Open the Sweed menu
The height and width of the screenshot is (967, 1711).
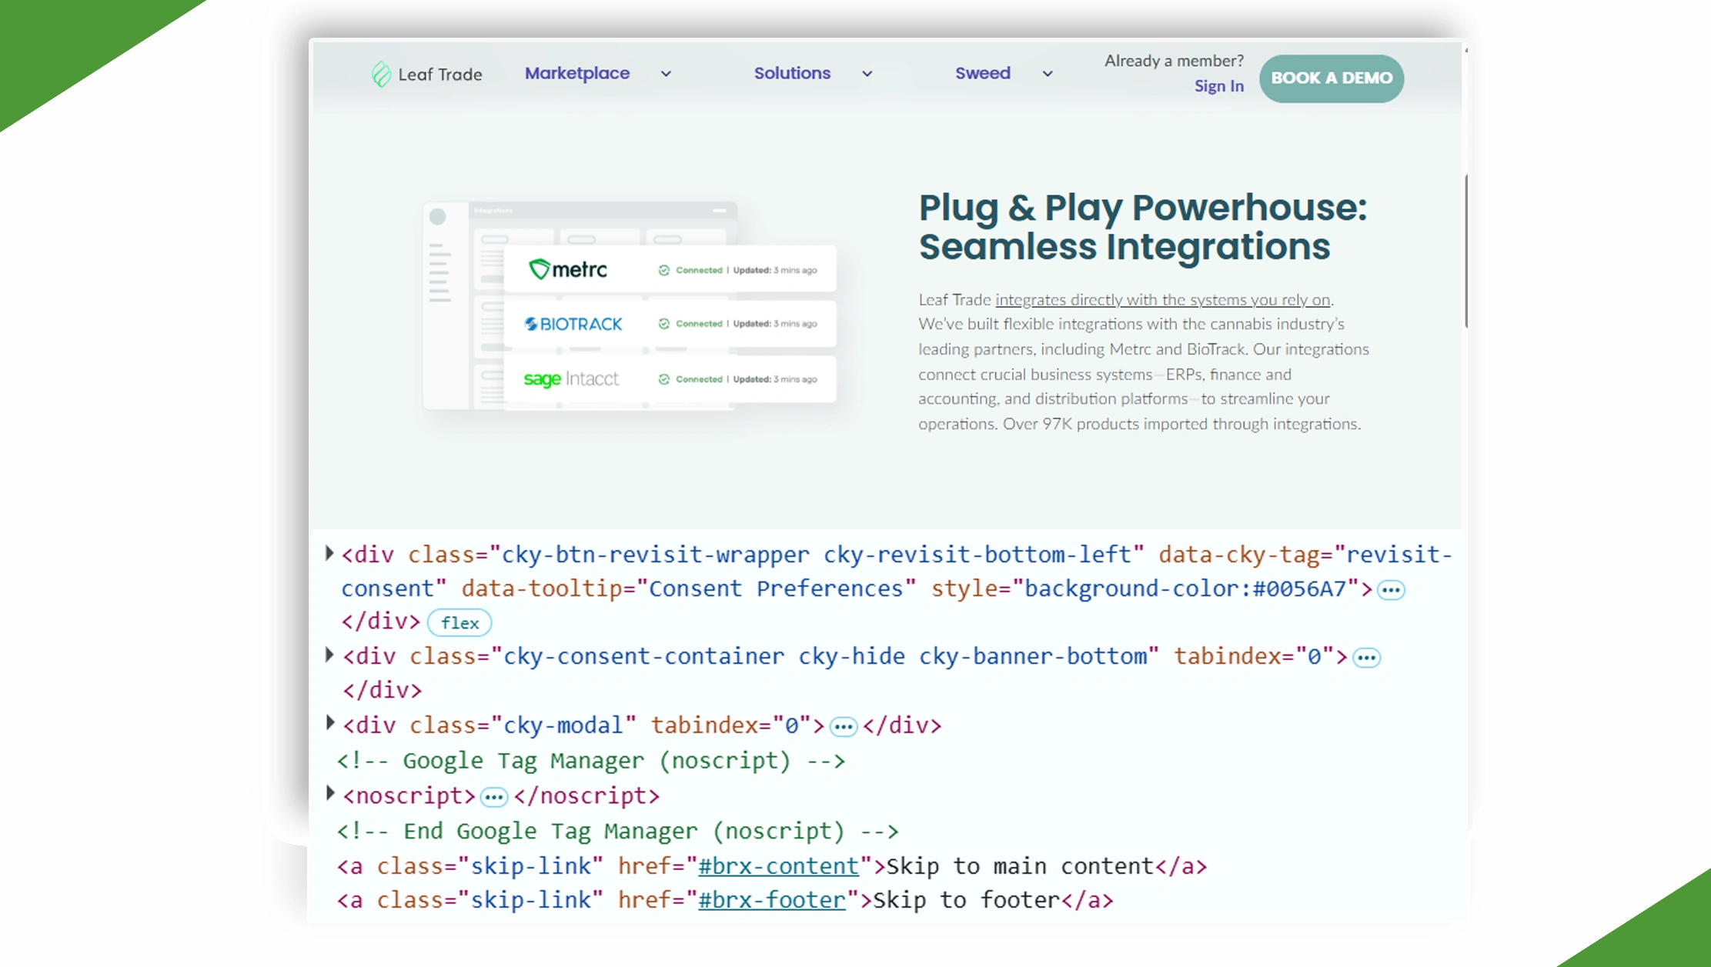pos(982,73)
